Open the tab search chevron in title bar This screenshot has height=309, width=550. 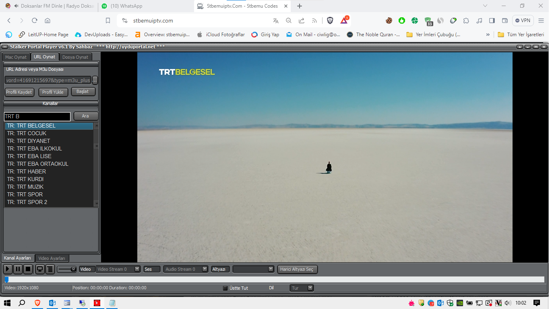(485, 6)
